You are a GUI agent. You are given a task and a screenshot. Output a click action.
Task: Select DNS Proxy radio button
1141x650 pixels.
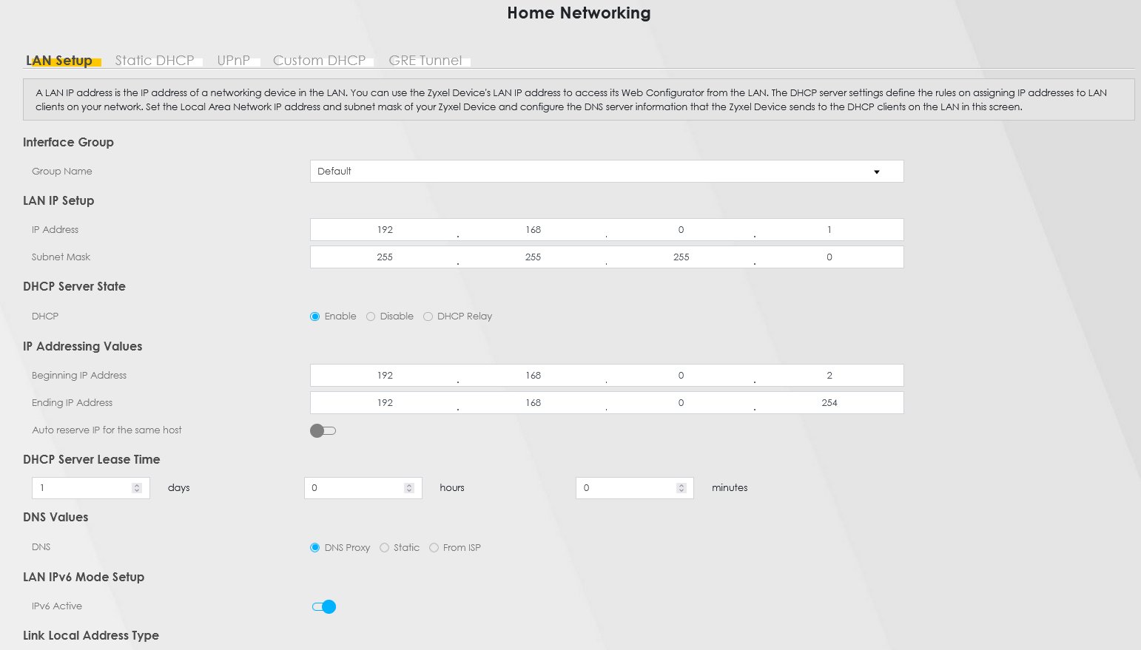pos(315,548)
